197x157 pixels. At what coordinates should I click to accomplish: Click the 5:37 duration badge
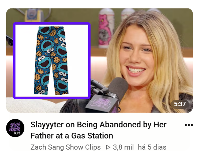click(180, 104)
